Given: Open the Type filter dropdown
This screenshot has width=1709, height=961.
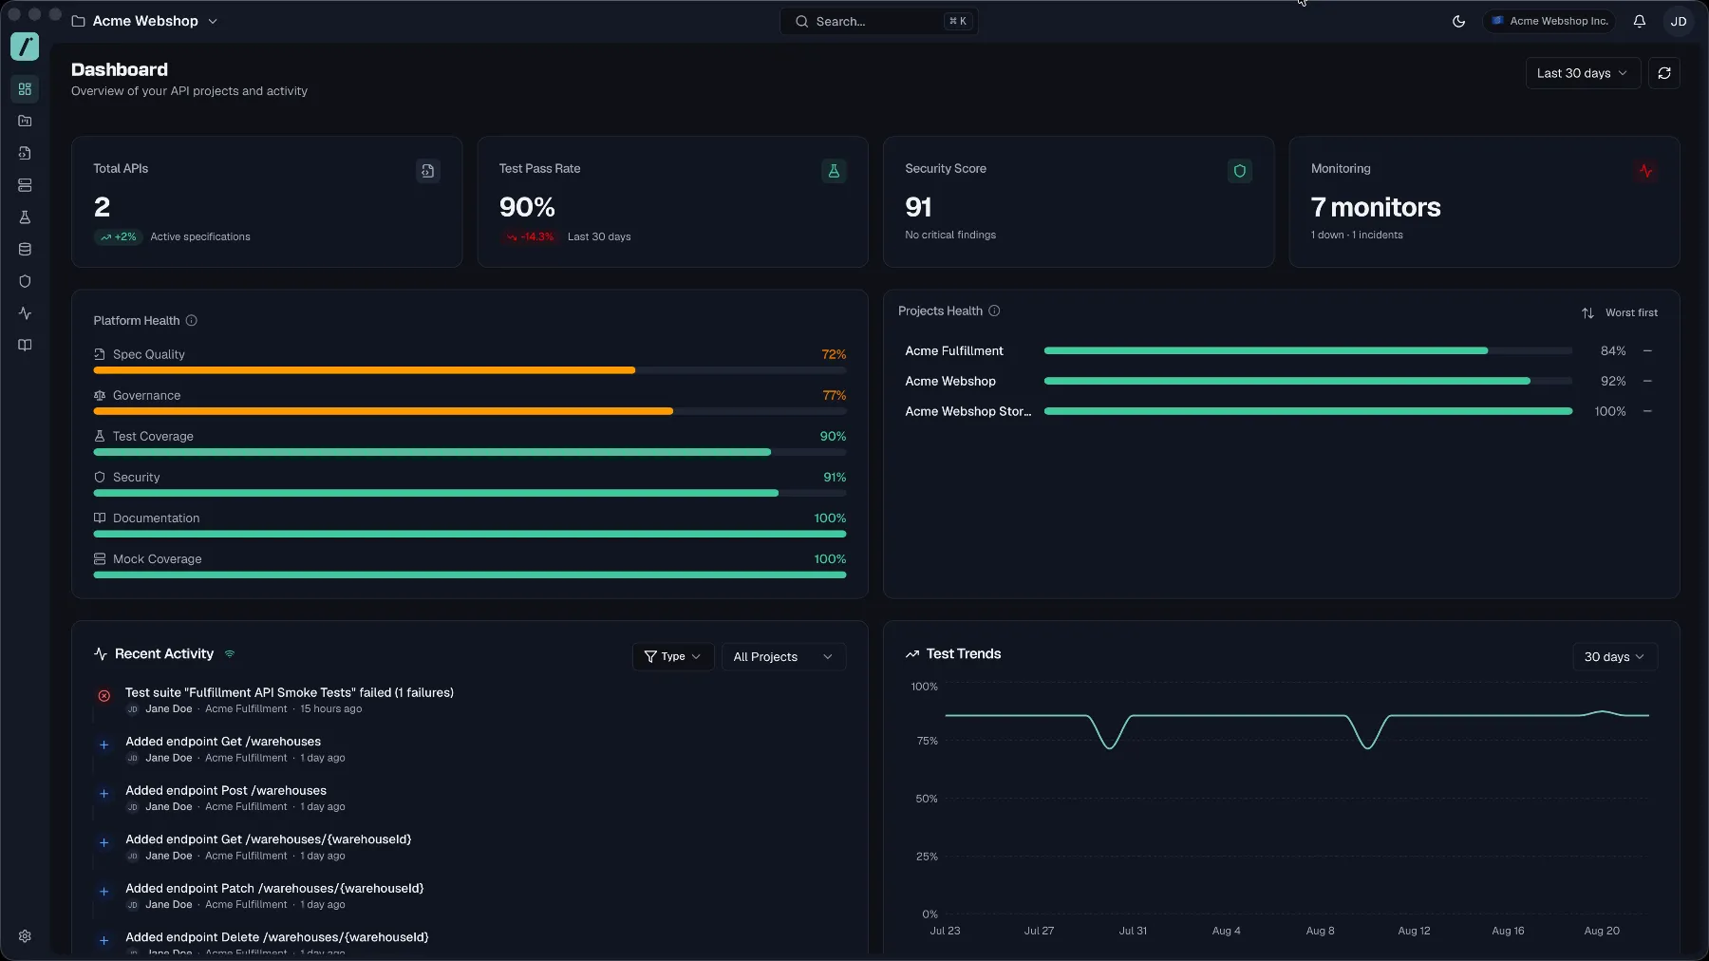Looking at the screenshot, I should (x=672, y=656).
